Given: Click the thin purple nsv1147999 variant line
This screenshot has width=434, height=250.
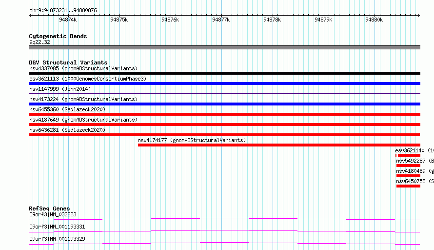Looking at the screenshot, I should coord(224,93).
